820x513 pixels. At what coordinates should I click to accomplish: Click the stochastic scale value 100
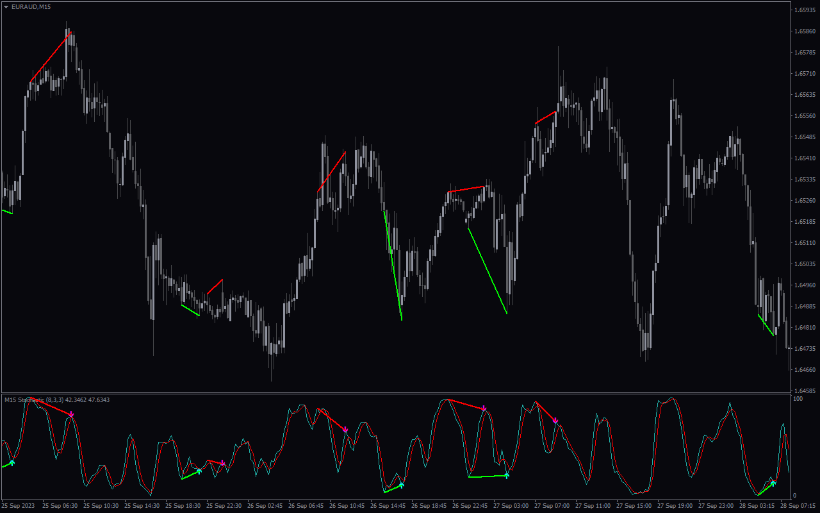798,399
